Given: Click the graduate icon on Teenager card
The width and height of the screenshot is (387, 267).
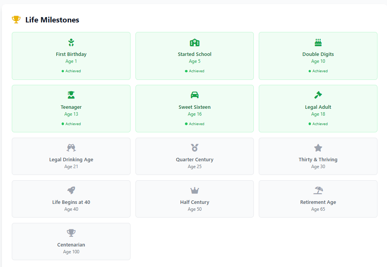Looking at the screenshot, I should 71,95.
